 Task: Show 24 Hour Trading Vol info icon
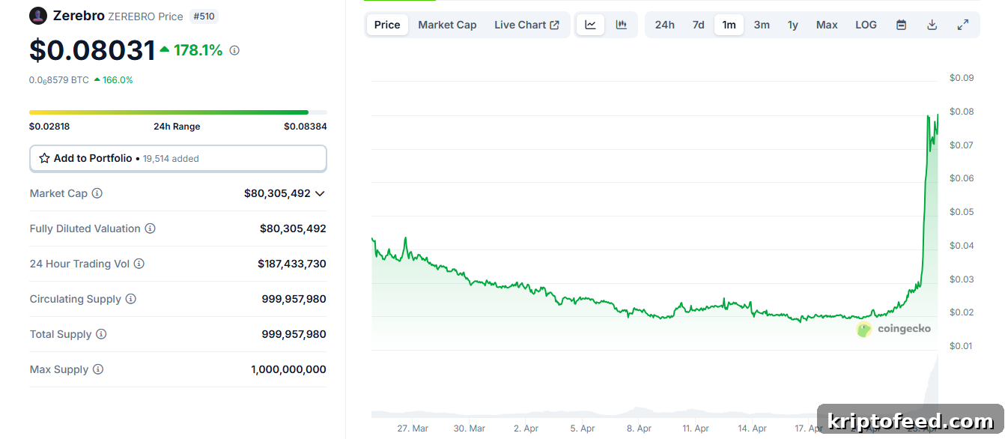tap(139, 264)
